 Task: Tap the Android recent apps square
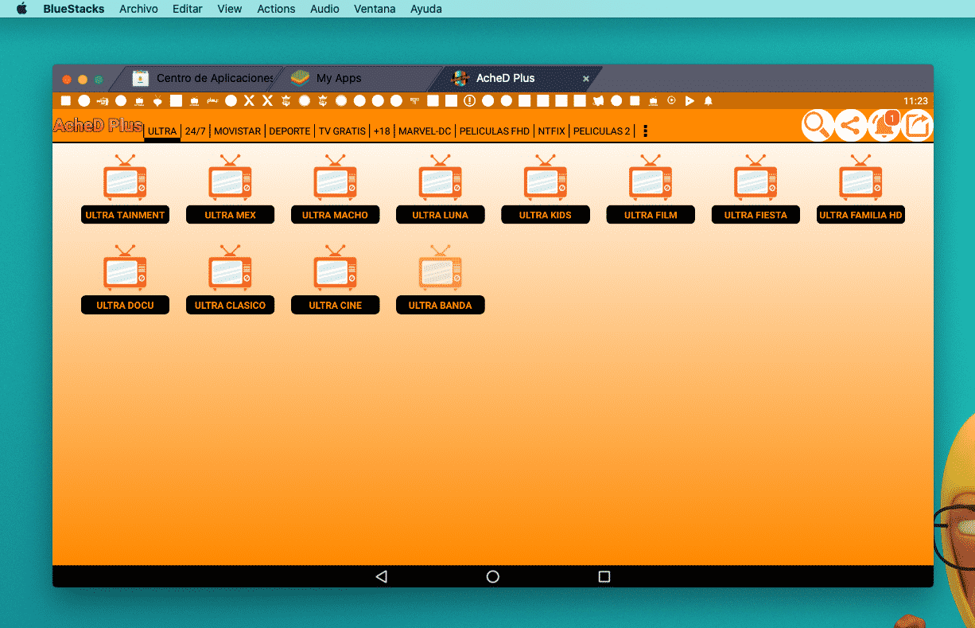(604, 576)
